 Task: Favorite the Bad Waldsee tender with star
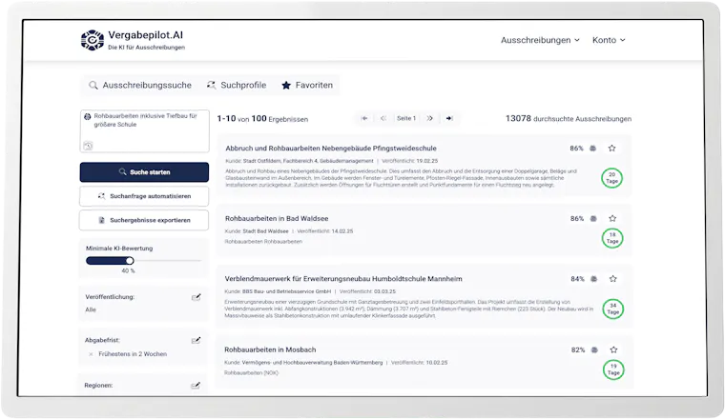[x=612, y=218]
